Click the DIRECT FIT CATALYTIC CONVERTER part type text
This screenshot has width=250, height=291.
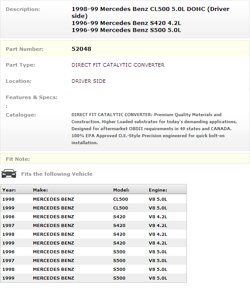[118, 65]
